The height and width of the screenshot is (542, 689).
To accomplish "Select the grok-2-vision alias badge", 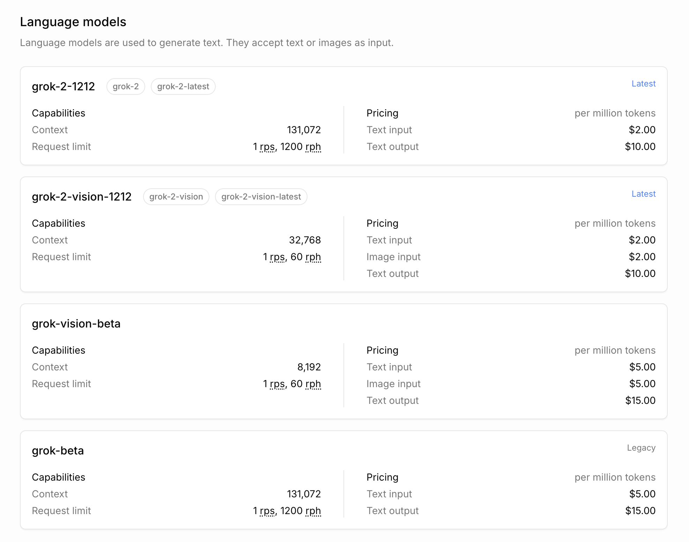I will [176, 197].
